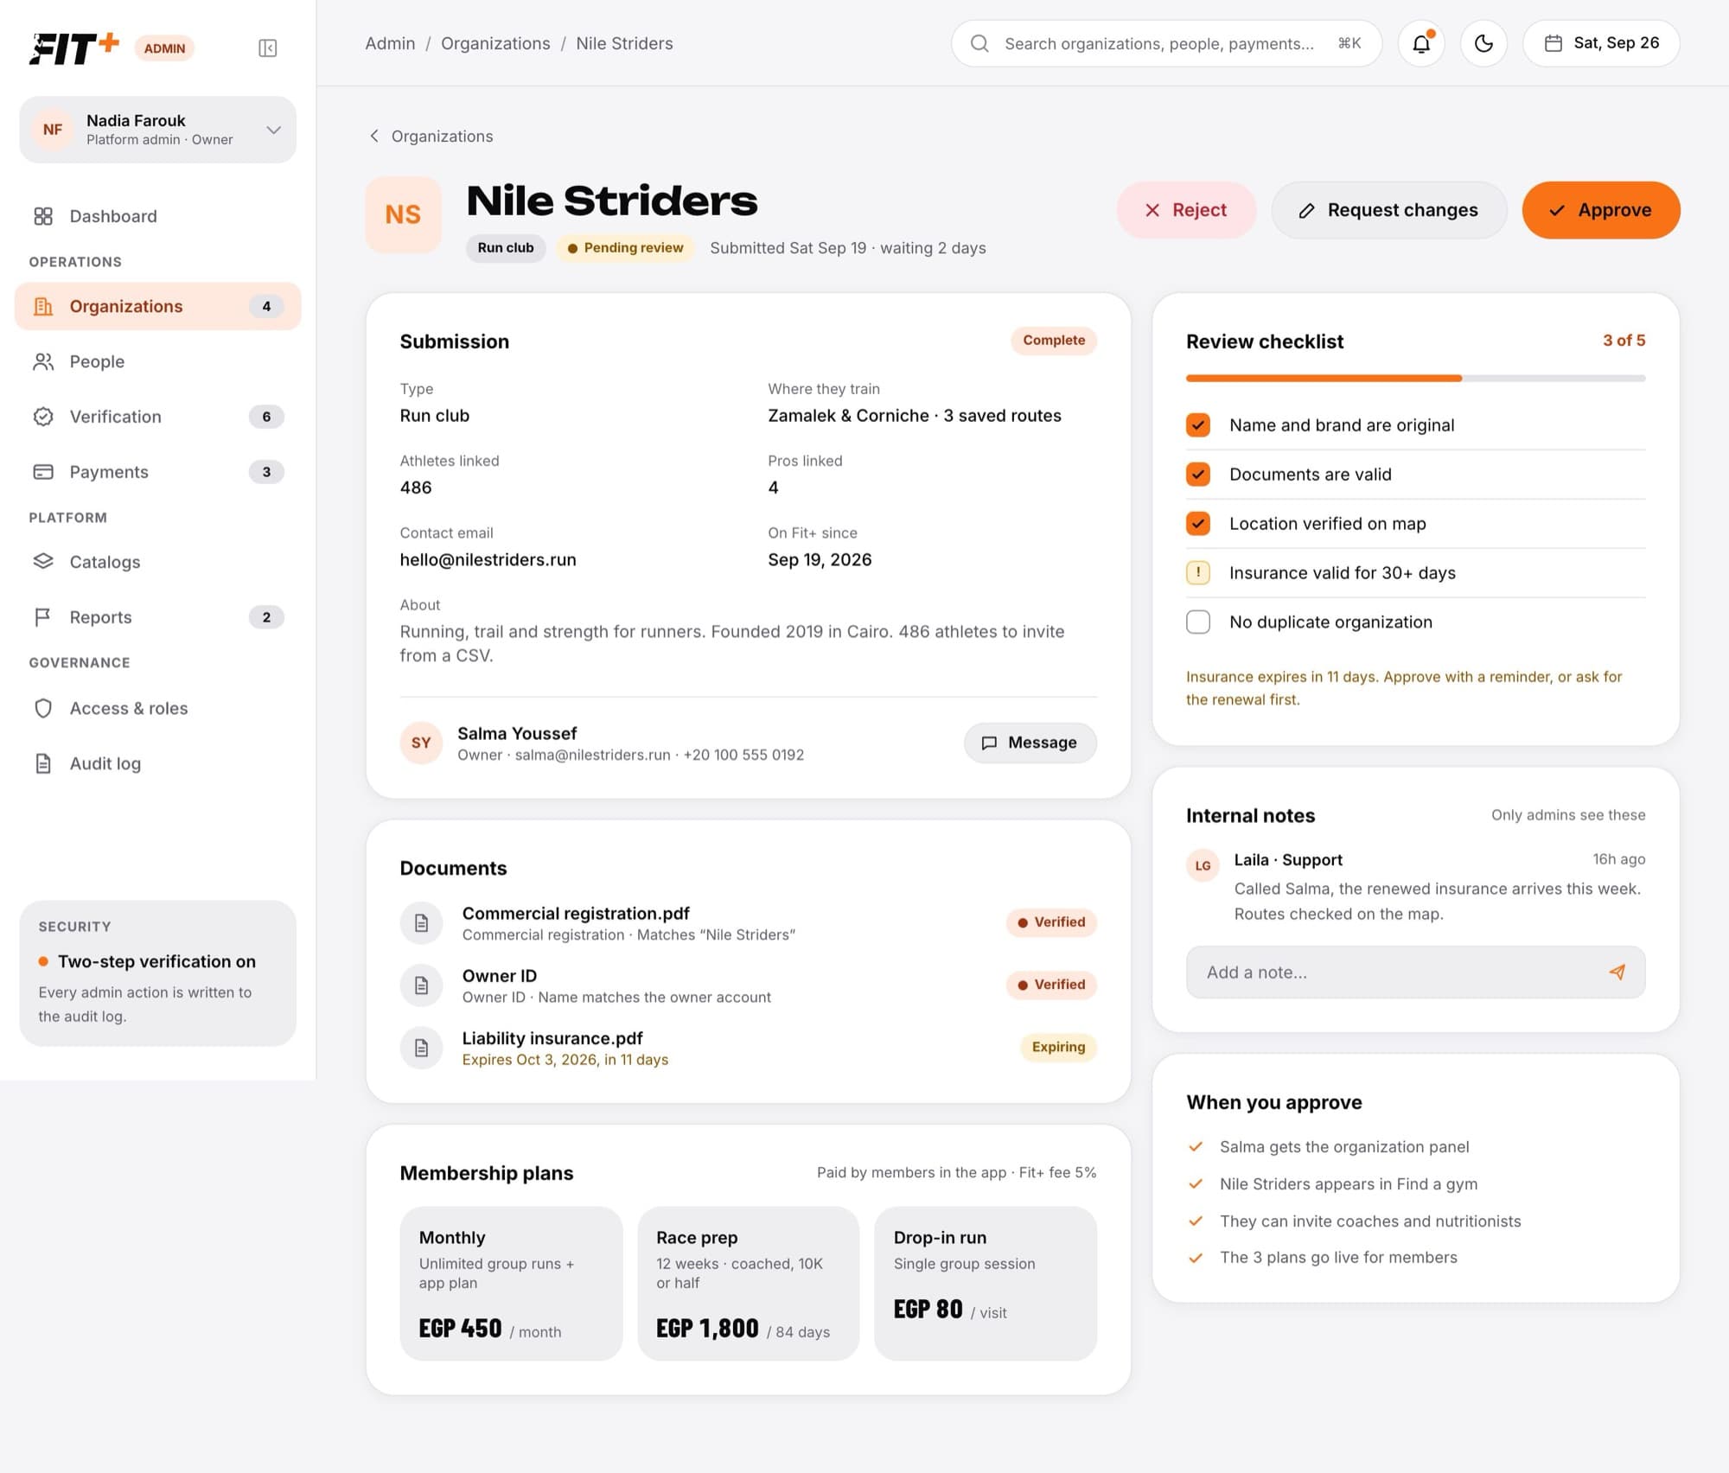This screenshot has width=1729, height=1473.
Task: Open Access & roles in sidebar
Action: click(x=157, y=708)
